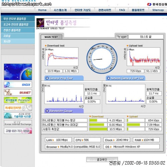Click the 한국전산원 logo icon
The width and height of the screenshot is (167, 167).
click(149, 4)
